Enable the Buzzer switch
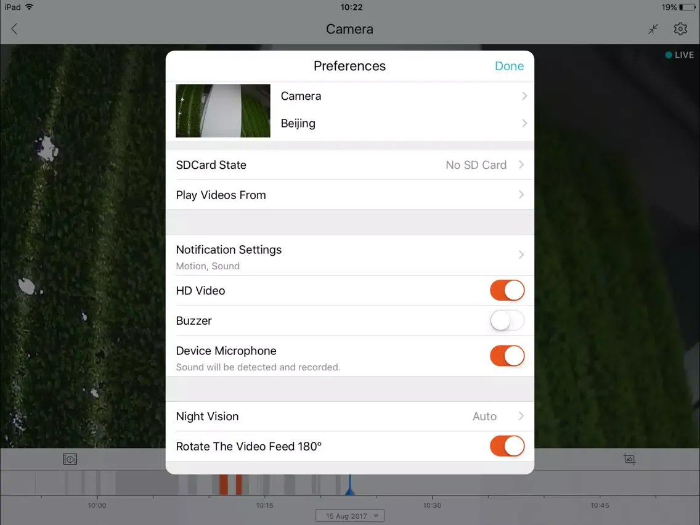This screenshot has width=700, height=525. pos(507,320)
